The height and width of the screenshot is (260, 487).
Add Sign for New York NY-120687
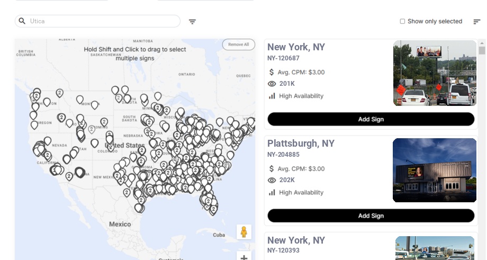(371, 119)
